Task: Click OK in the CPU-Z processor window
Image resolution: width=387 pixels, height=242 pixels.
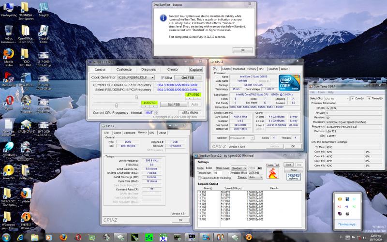Action: tap(293, 147)
